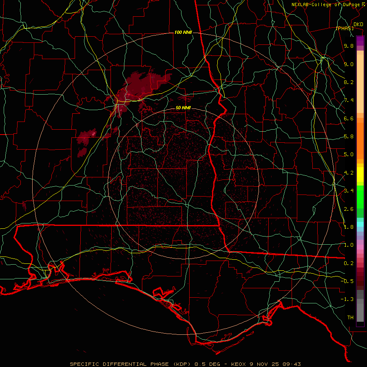Pick the dark maroon segment of the color bar
This screenshot has height=367, width=367.
click(360, 279)
